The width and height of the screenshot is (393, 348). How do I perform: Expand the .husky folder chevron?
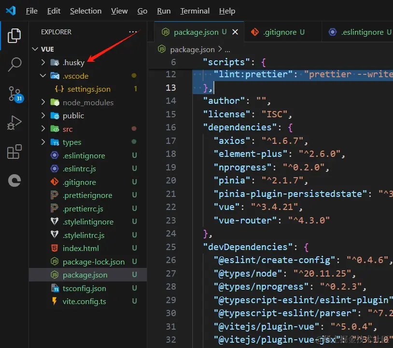[43, 62]
